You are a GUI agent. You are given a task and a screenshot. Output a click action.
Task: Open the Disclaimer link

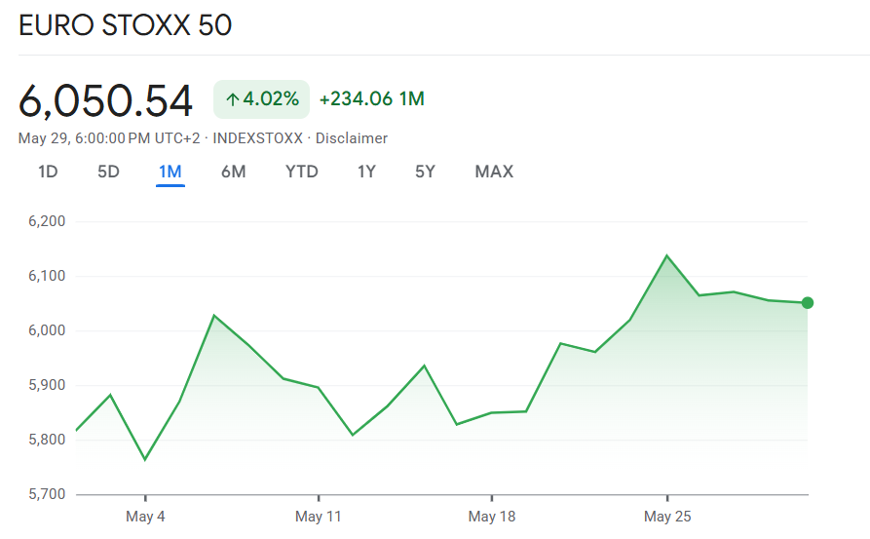(352, 138)
